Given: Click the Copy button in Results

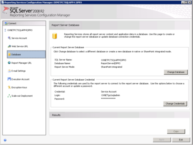Looking at the screenshot, I should coord(176,131).
